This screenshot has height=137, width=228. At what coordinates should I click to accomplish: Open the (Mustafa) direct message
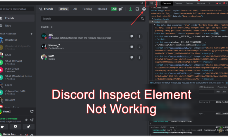(17, 40)
